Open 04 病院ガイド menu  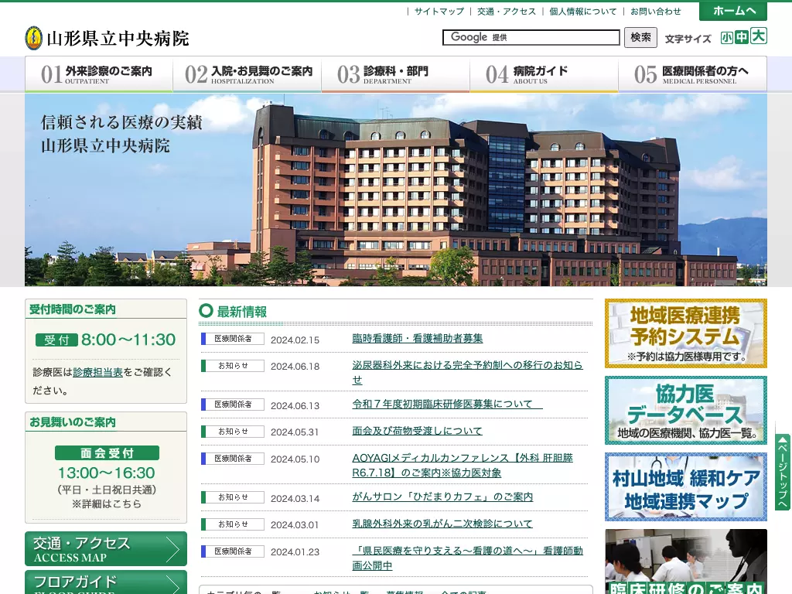[544, 74]
